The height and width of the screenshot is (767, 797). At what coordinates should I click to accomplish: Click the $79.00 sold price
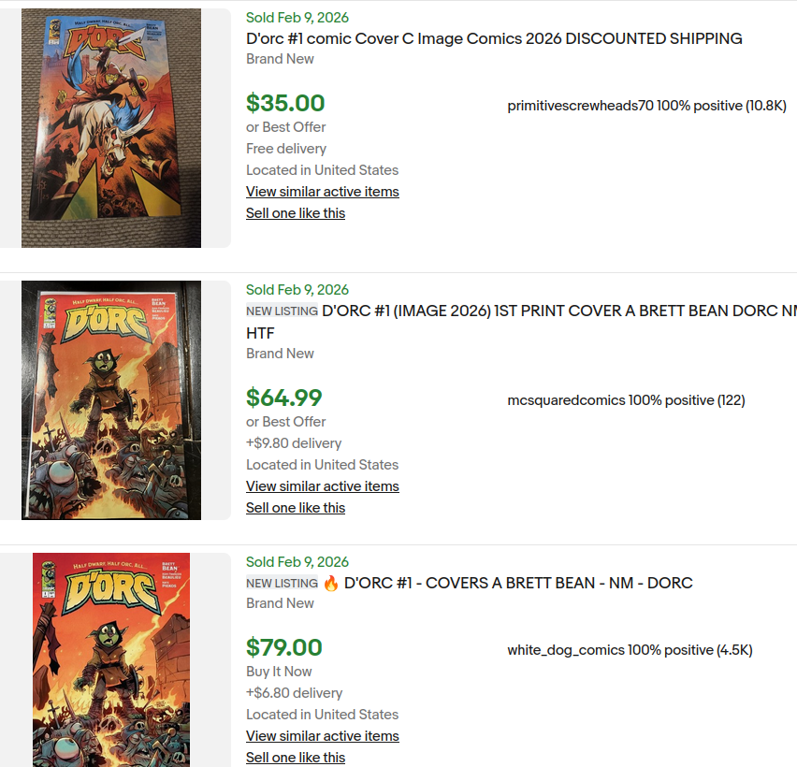[x=283, y=647]
